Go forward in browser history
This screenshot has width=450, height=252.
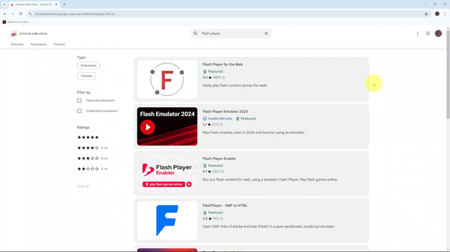pyautogui.click(x=13, y=14)
